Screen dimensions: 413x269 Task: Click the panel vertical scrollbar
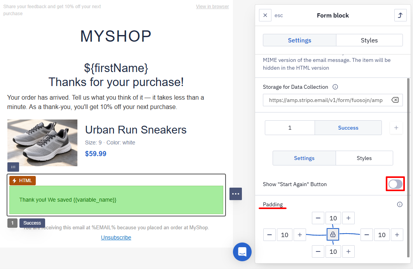[408, 167]
